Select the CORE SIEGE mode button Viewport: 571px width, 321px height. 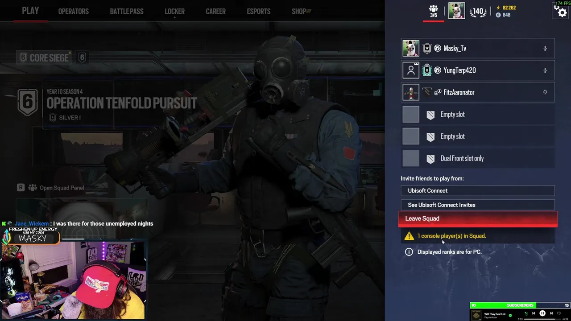coord(44,58)
